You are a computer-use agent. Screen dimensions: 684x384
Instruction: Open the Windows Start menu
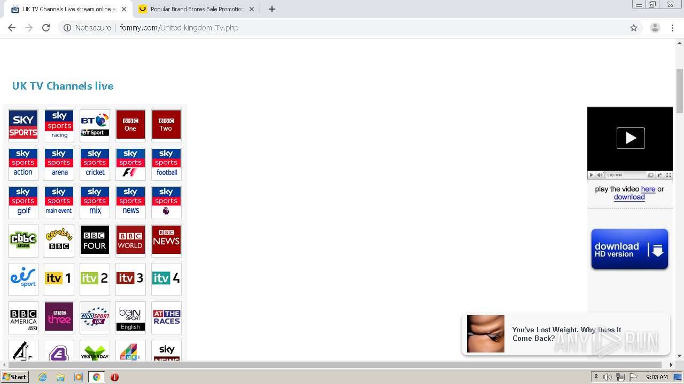point(15,377)
